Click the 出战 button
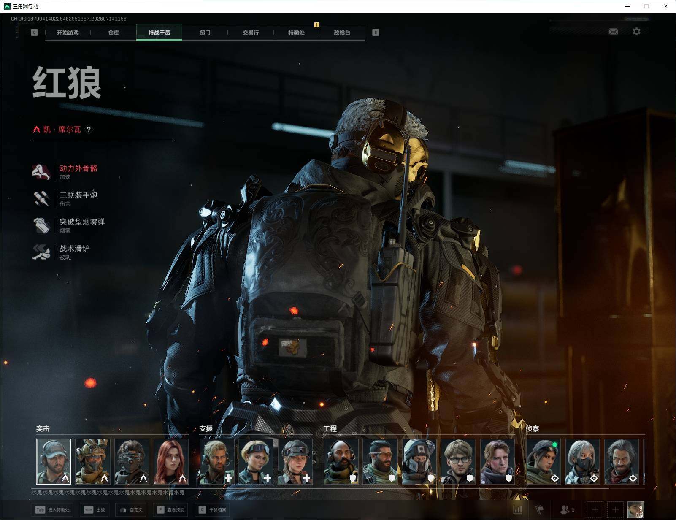 (95, 510)
